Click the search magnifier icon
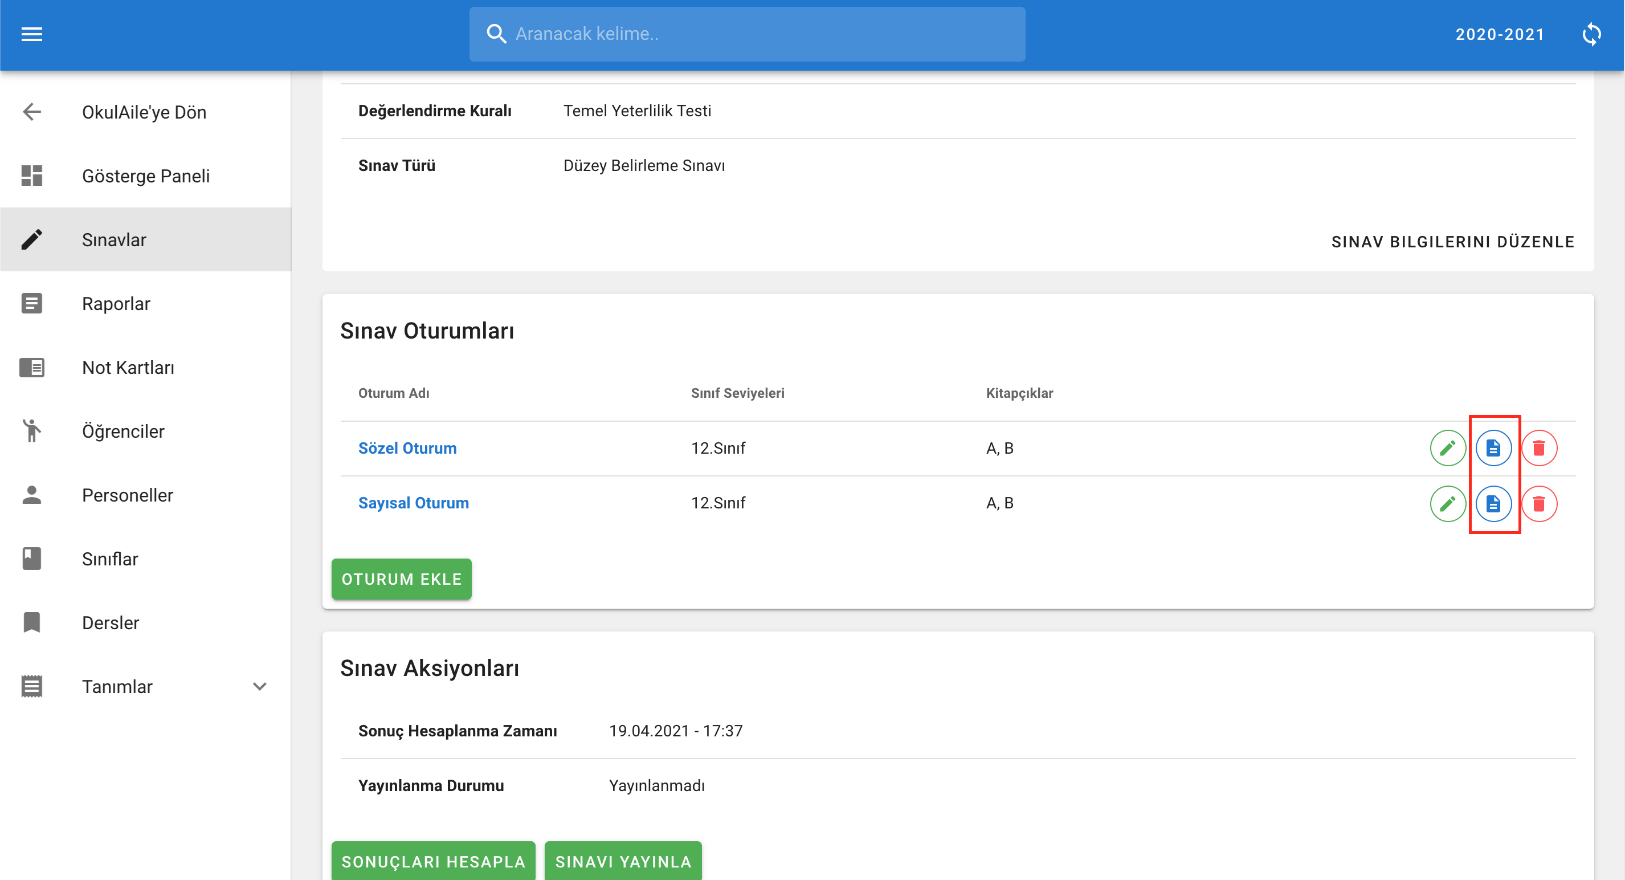 [x=496, y=34]
